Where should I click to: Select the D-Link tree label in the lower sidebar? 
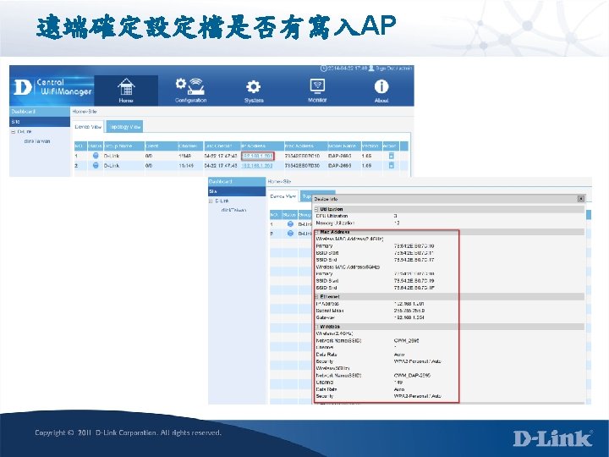[x=222, y=201]
